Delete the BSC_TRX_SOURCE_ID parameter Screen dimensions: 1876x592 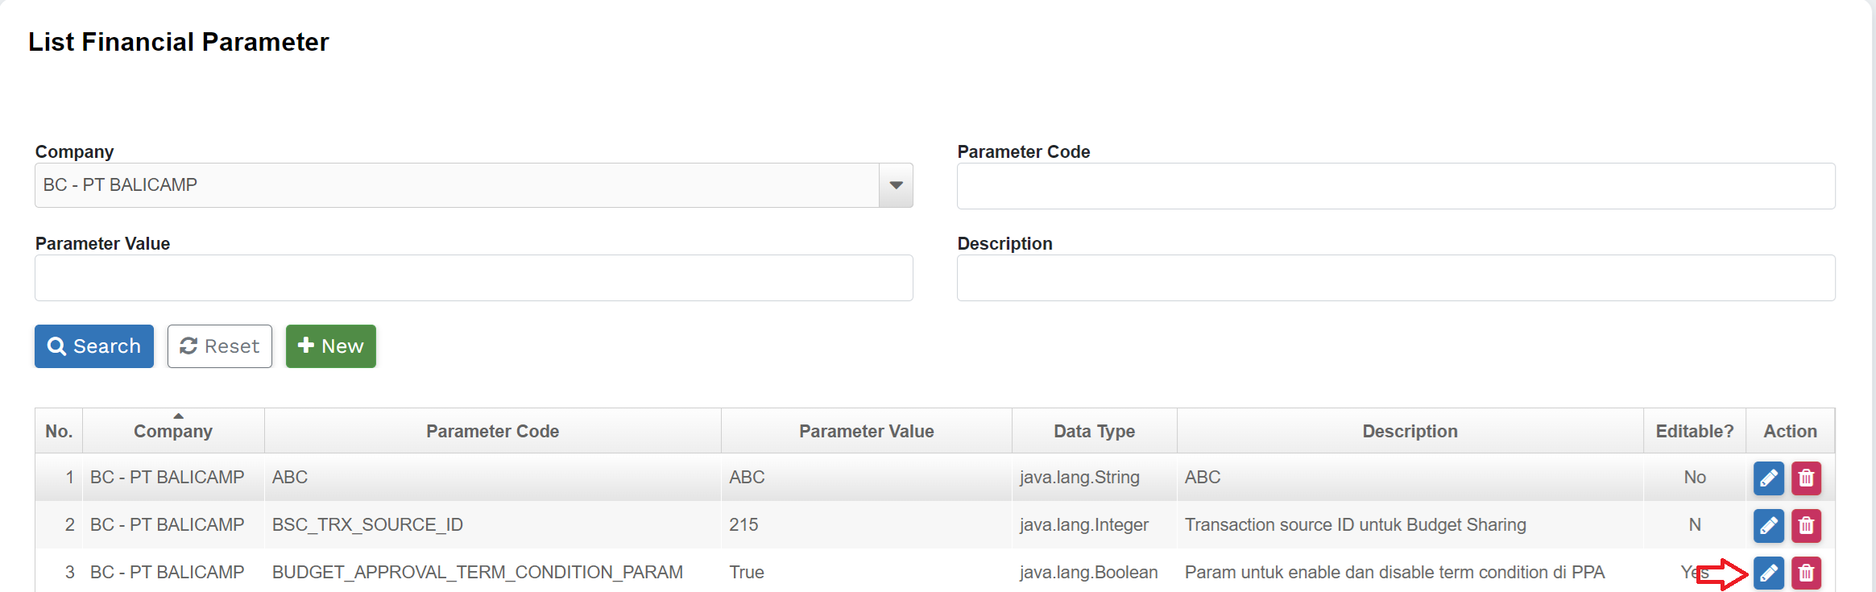click(x=1806, y=526)
